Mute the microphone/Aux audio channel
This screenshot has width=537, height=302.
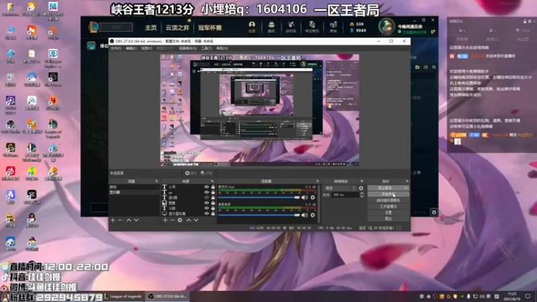coord(304,197)
